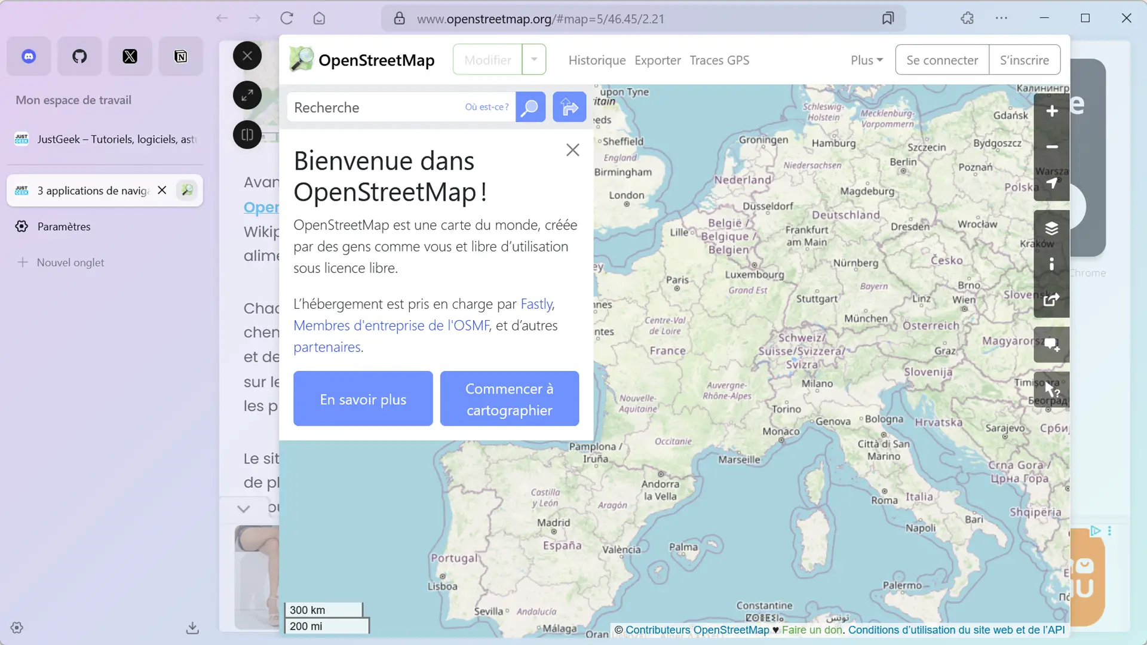Screen dimensions: 1147x645
Task: Click the address bar URL
Action: pos(541,19)
